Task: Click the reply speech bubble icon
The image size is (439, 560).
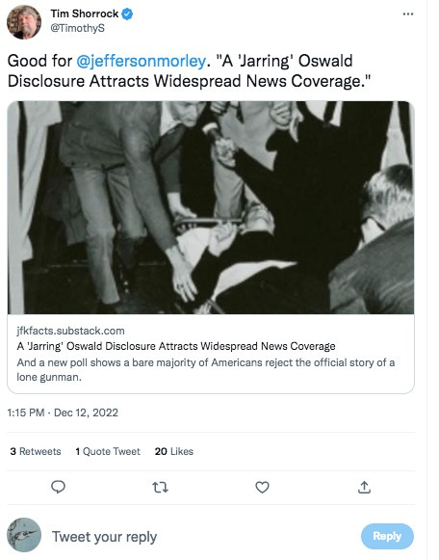Action: pos(58,487)
